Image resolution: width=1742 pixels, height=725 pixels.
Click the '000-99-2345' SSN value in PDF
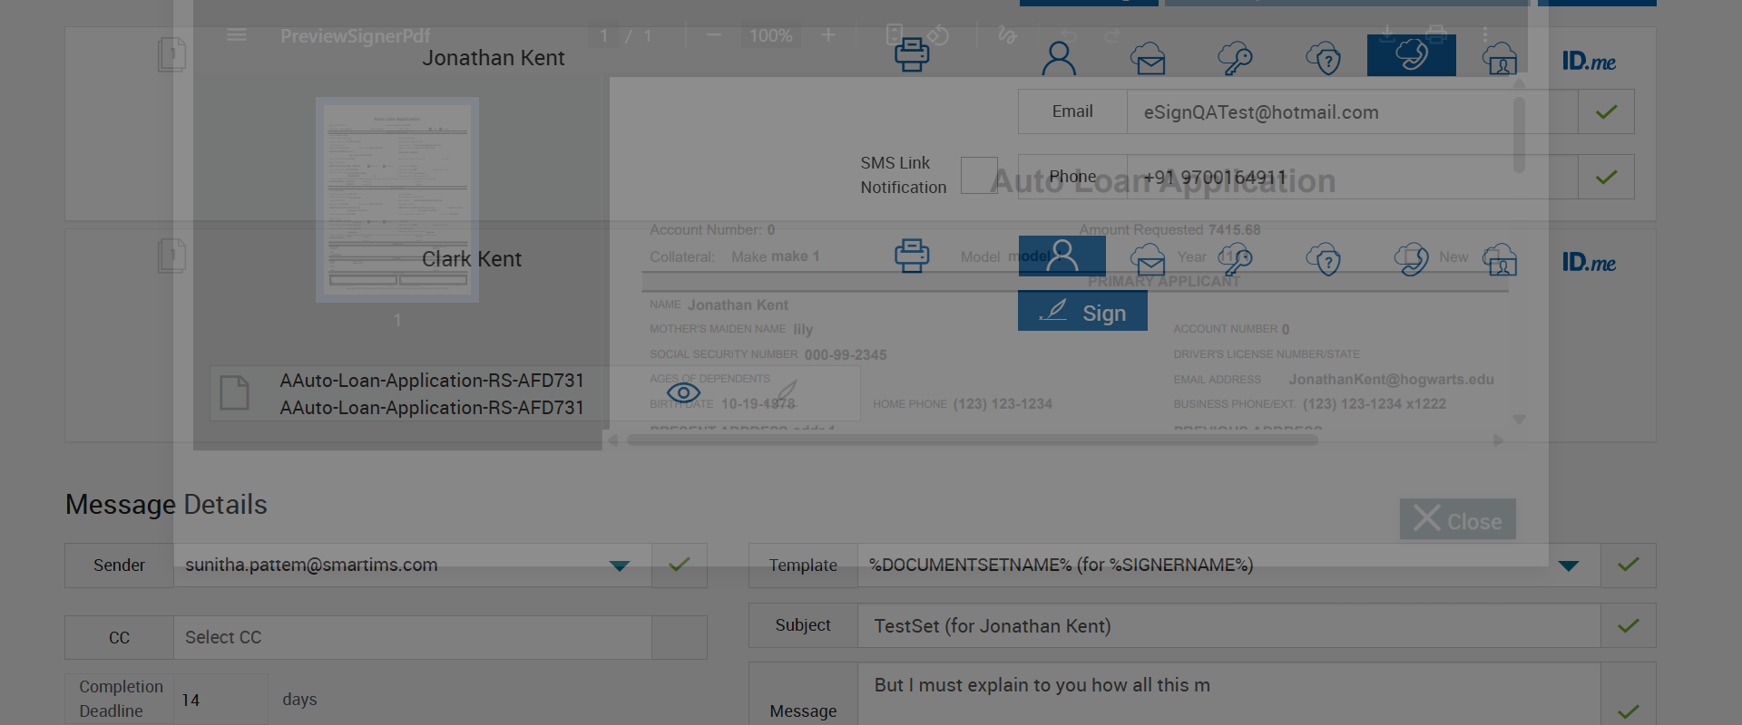click(x=846, y=354)
